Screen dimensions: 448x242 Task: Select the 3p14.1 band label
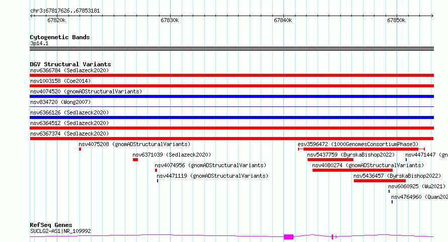(x=39, y=43)
